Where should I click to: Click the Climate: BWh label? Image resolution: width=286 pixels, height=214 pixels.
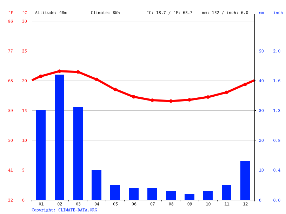pos(105,13)
